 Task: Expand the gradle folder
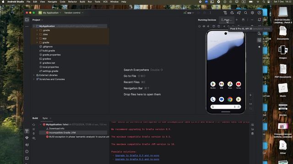(37, 42)
